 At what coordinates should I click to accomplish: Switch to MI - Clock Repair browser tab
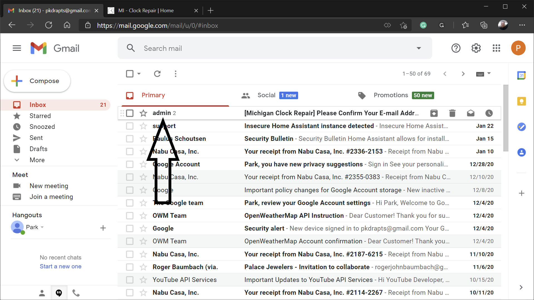click(152, 11)
